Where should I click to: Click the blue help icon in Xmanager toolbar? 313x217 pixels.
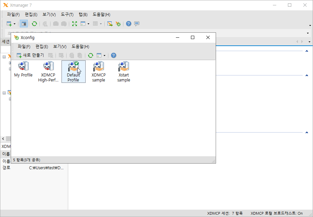(x=129, y=24)
